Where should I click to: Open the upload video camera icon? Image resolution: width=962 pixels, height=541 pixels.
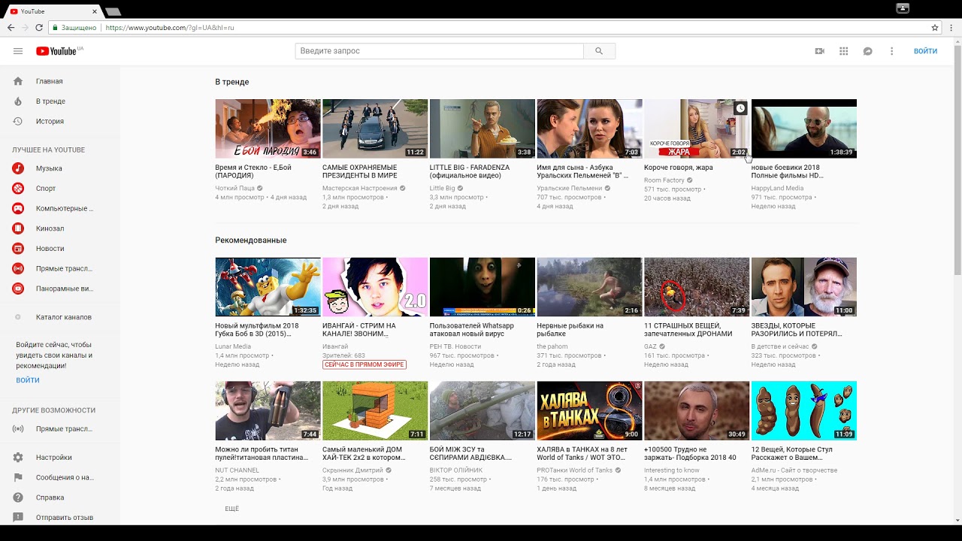click(819, 51)
